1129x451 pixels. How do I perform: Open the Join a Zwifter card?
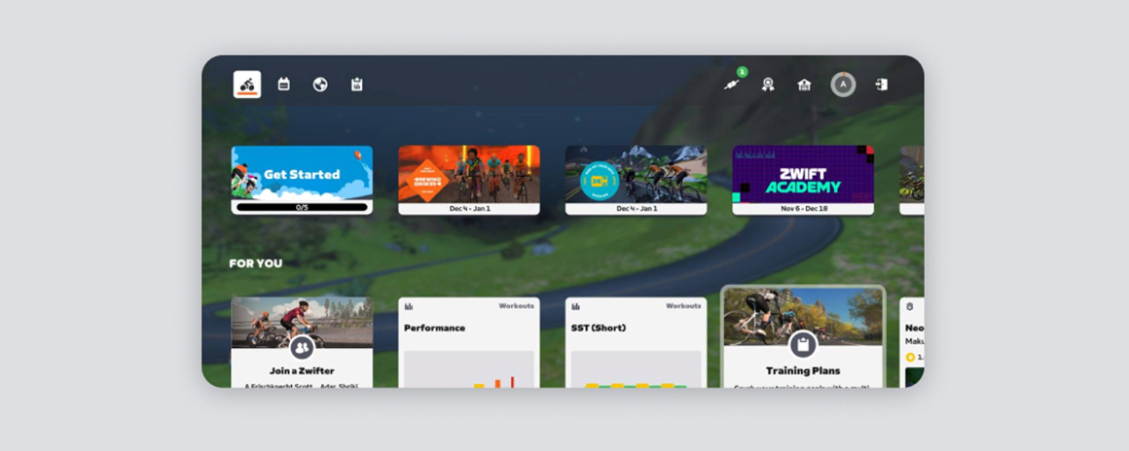[302, 342]
